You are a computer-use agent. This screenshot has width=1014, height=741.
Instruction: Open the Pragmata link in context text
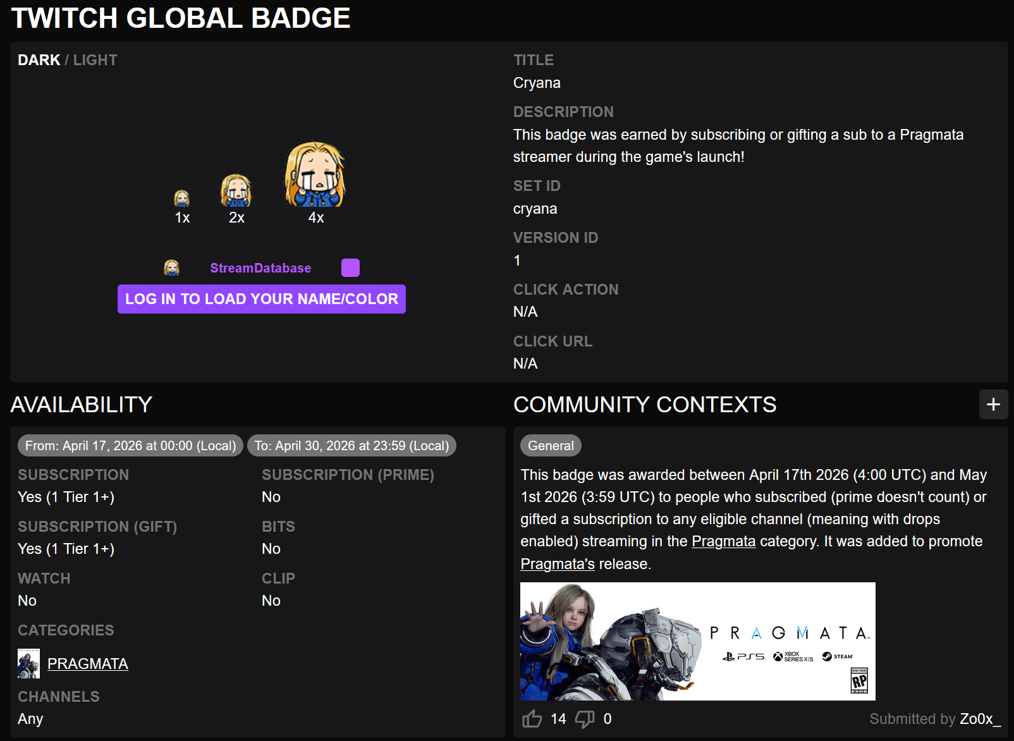point(724,541)
